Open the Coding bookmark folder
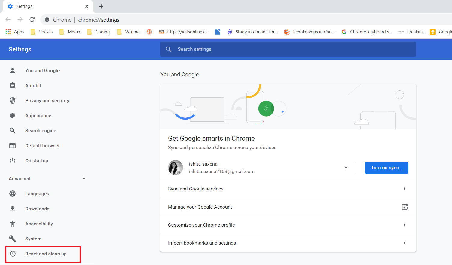Screen dimensions: 452x265 pos(98,32)
